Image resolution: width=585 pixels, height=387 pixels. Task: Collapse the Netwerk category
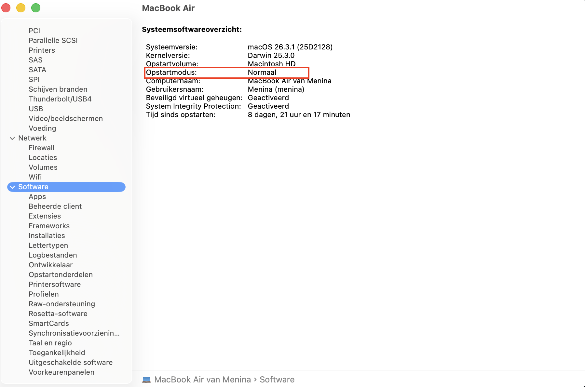coord(12,138)
